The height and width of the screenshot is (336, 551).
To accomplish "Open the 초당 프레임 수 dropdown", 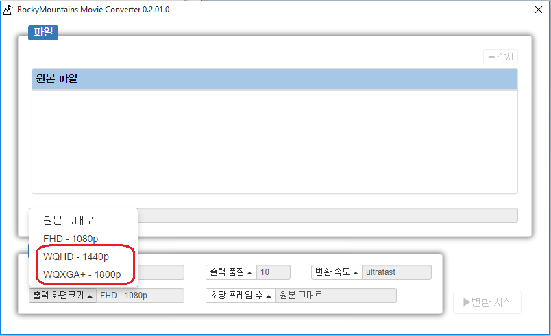I will click(x=240, y=296).
